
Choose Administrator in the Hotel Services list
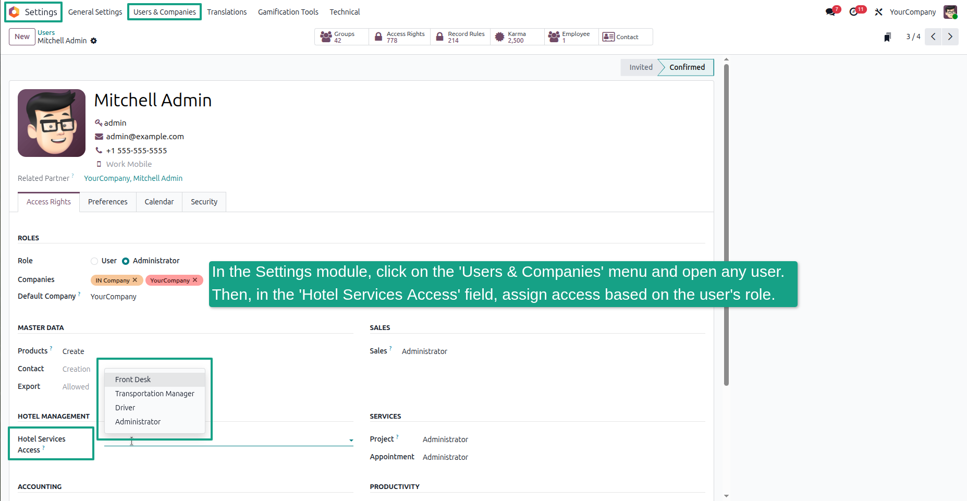pyautogui.click(x=155, y=422)
